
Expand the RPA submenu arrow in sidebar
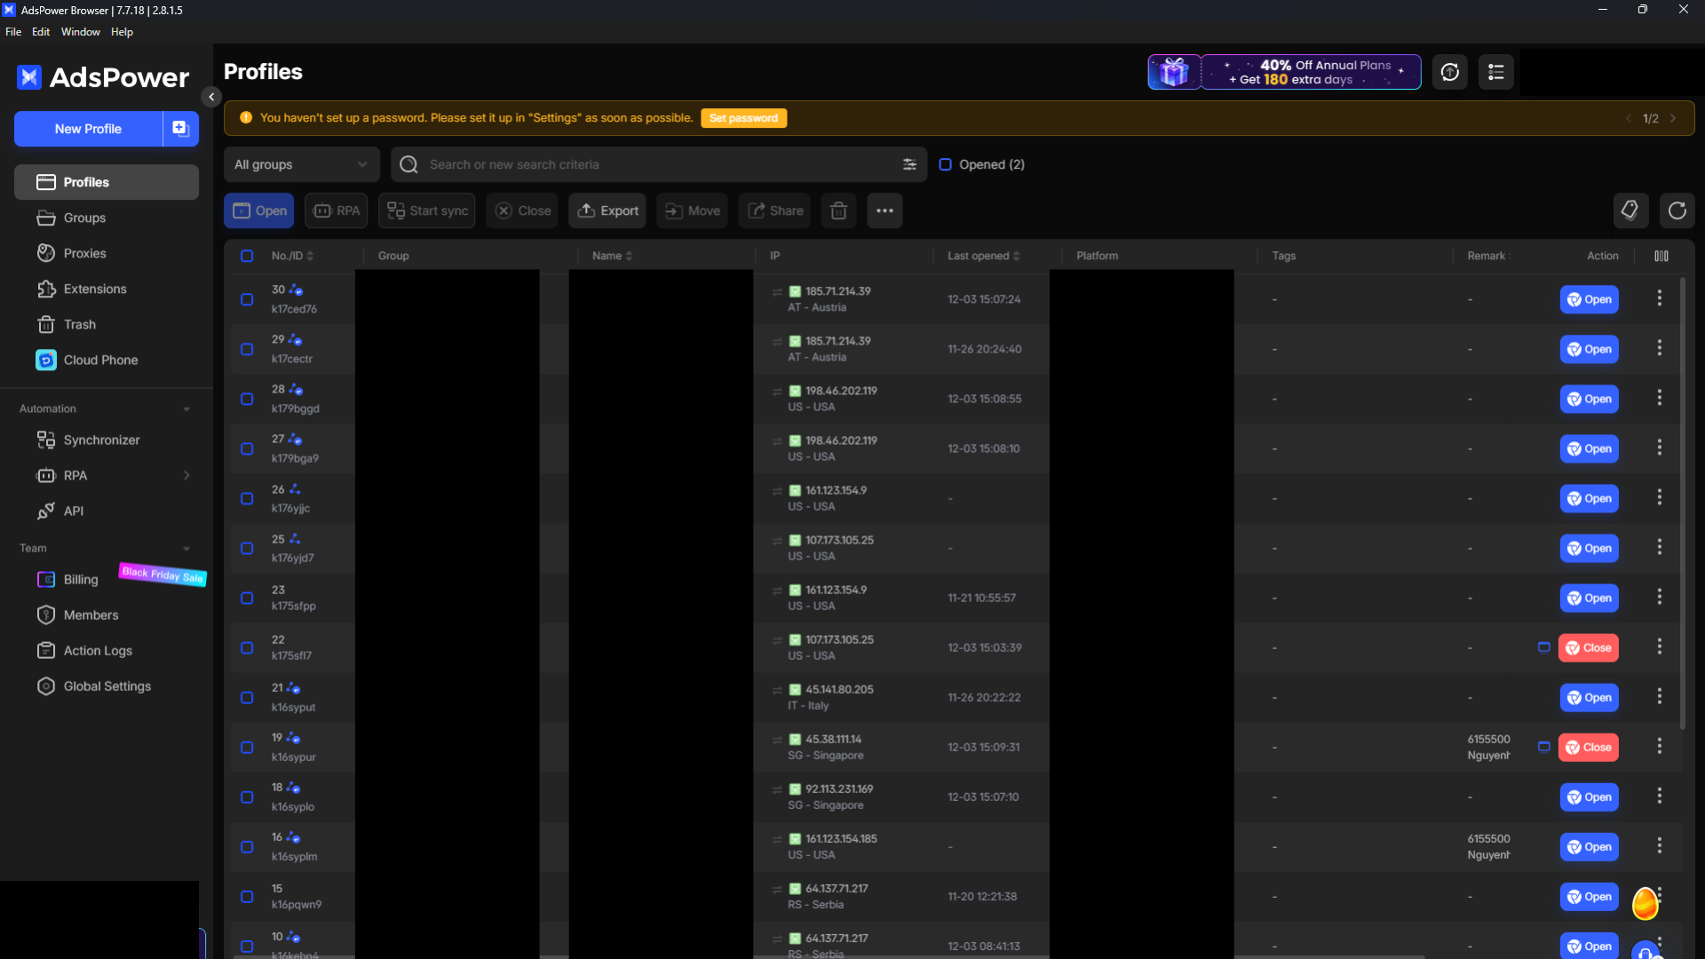pos(186,476)
